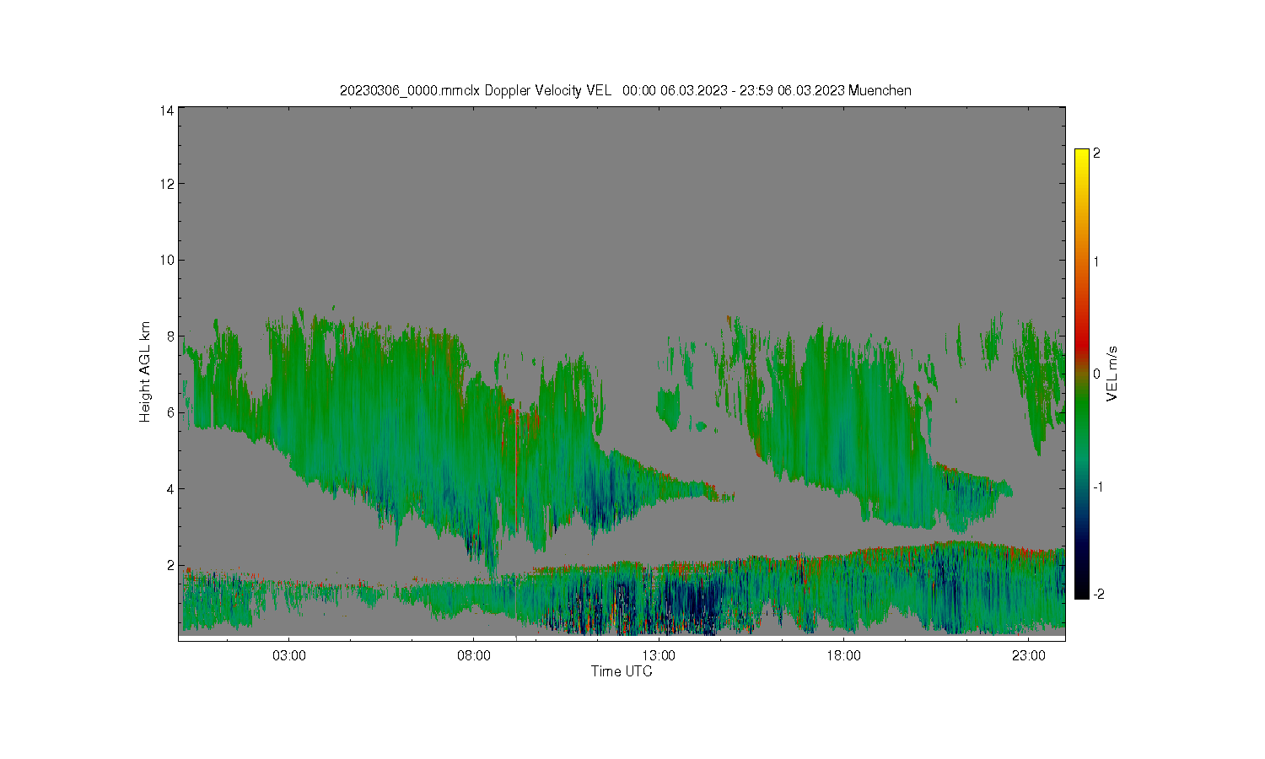Click the '03:00' time tick label
1265x759 pixels.
[x=289, y=656]
